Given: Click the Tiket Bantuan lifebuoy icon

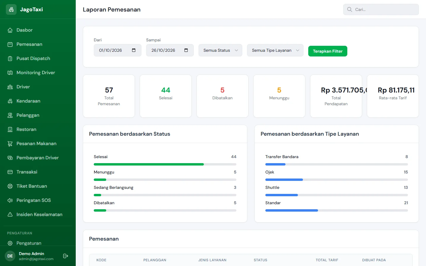Looking at the screenshot, I should 10,186.
